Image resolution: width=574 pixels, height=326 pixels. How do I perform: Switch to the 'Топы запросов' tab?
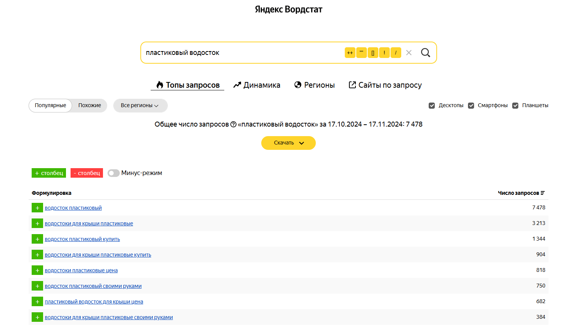pos(188,85)
